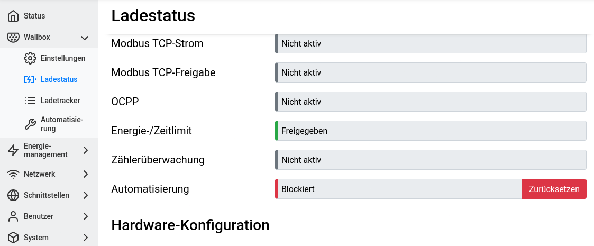Click the cube icon beside System
This screenshot has width=594, height=246.
[14, 238]
